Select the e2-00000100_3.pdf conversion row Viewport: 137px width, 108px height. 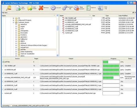69,85
